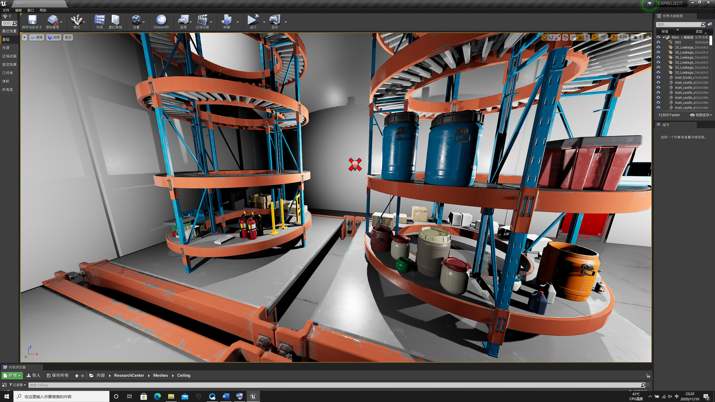
Task: Hide the 003 actor via eye icon
Action: [x=658, y=42]
